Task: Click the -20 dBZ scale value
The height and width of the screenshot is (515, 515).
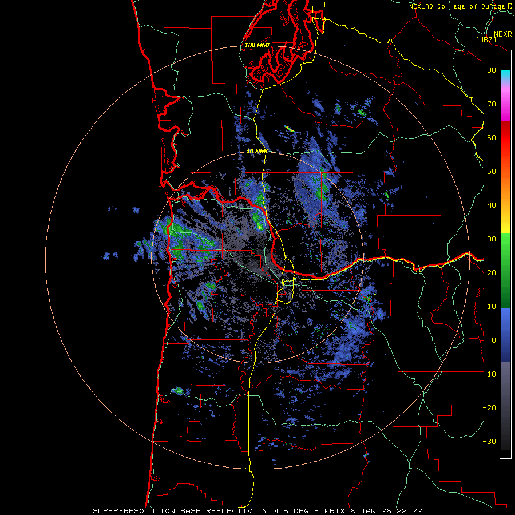Action: 489,408
